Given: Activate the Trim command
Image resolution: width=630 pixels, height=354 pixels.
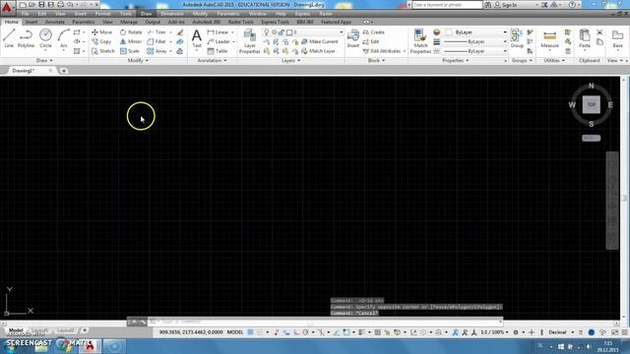Looking at the screenshot, I should coord(157,32).
